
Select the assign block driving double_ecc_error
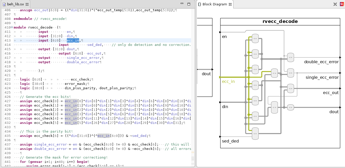pos(290,57)
